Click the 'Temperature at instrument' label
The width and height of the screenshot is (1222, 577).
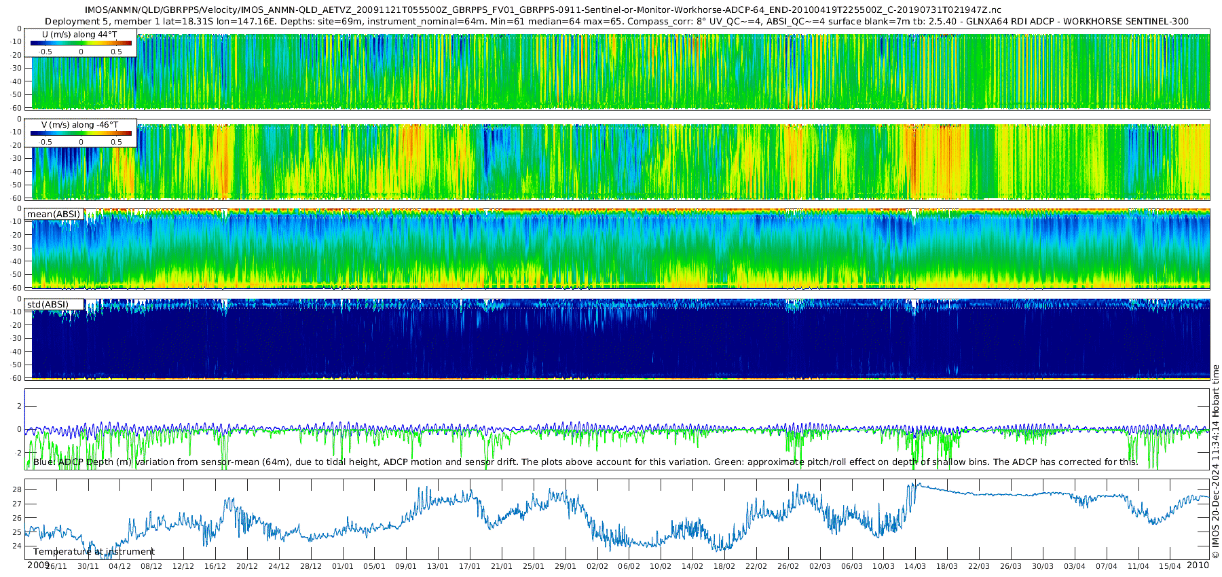[x=94, y=552]
